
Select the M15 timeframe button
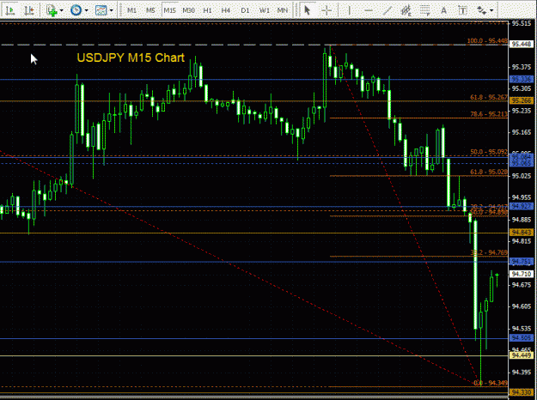169,10
